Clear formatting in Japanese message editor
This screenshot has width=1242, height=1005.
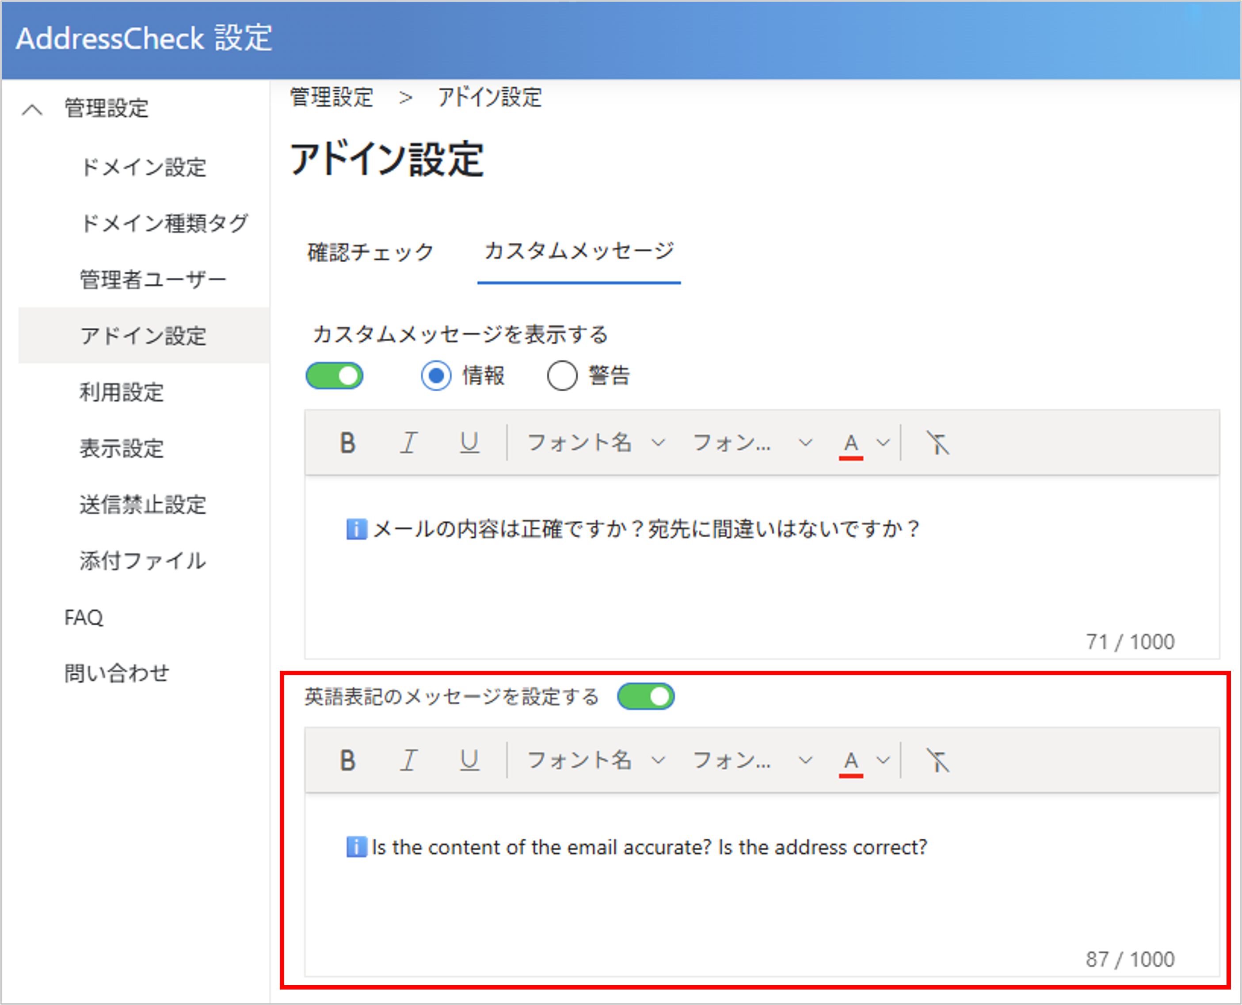(x=937, y=443)
